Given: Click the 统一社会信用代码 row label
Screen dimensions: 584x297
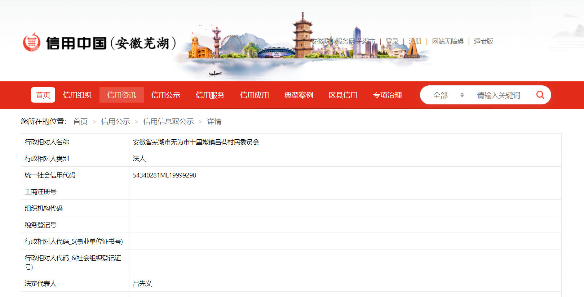Looking at the screenshot, I should [50, 175].
